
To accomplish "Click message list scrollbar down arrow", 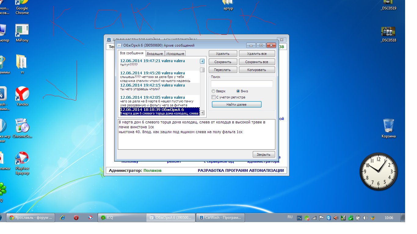I will tap(202, 113).
